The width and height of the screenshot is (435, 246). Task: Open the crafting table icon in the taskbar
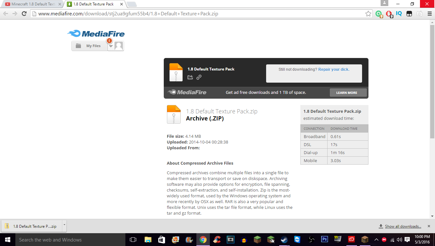365,240
